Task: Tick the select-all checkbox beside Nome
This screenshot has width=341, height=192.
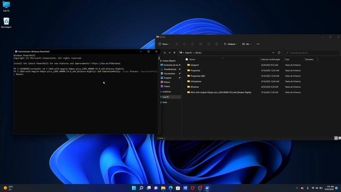Action: [x=186, y=59]
